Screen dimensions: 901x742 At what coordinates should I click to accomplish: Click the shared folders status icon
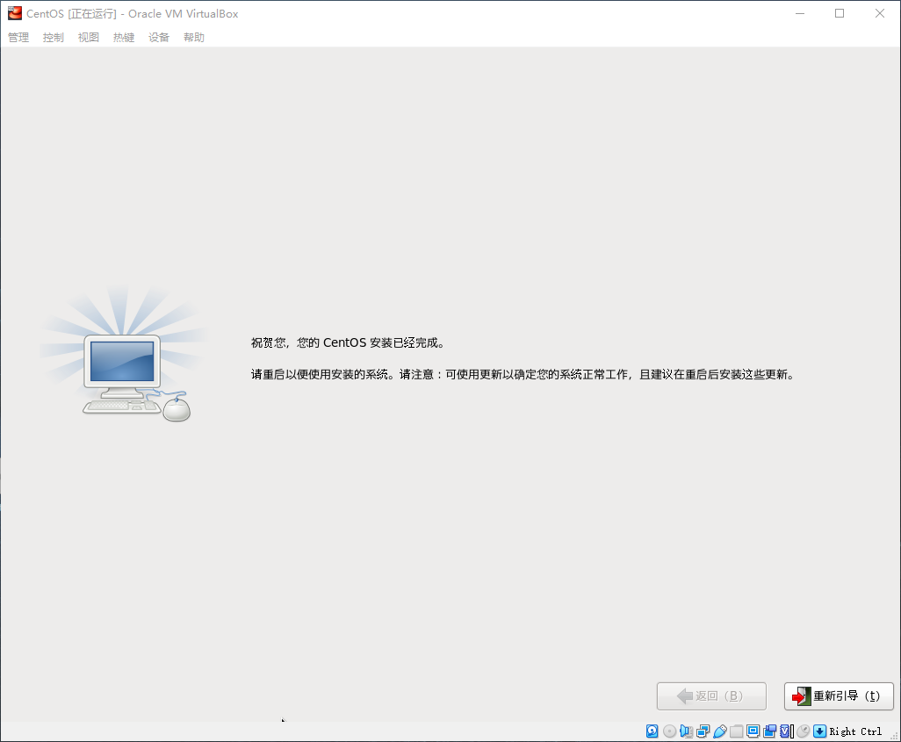[x=736, y=731]
